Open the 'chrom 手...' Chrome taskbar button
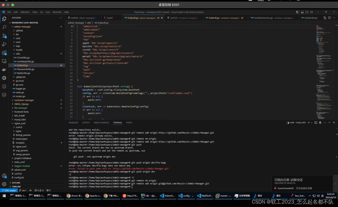 pyautogui.click(x=74, y=196)
